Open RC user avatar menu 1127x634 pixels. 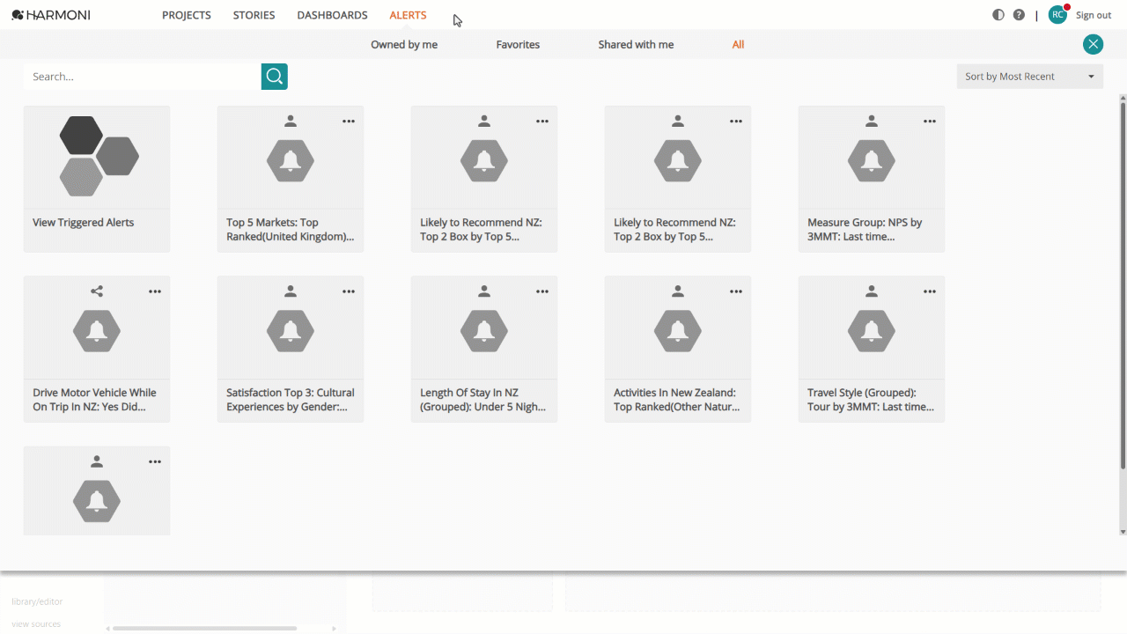[x=1057, y=15]
